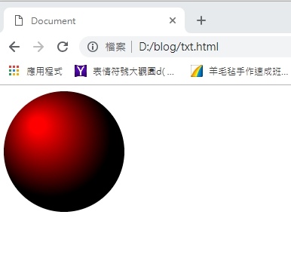
Task: Reload the page with the refresh icon
Action: click(63, 47)
